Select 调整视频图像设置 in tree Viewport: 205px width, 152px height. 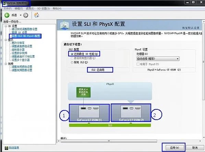click(22, 70)
